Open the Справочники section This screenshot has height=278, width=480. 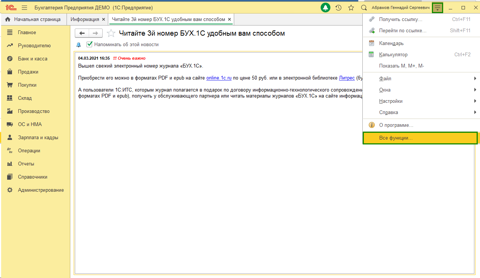click(x=35, y=177)
